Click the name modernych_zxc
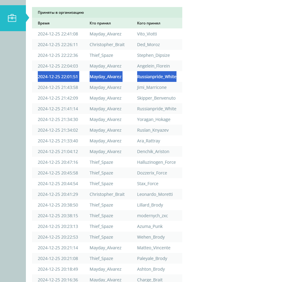The height and width of the screenshot is (282, 292). tap(152, 216)
